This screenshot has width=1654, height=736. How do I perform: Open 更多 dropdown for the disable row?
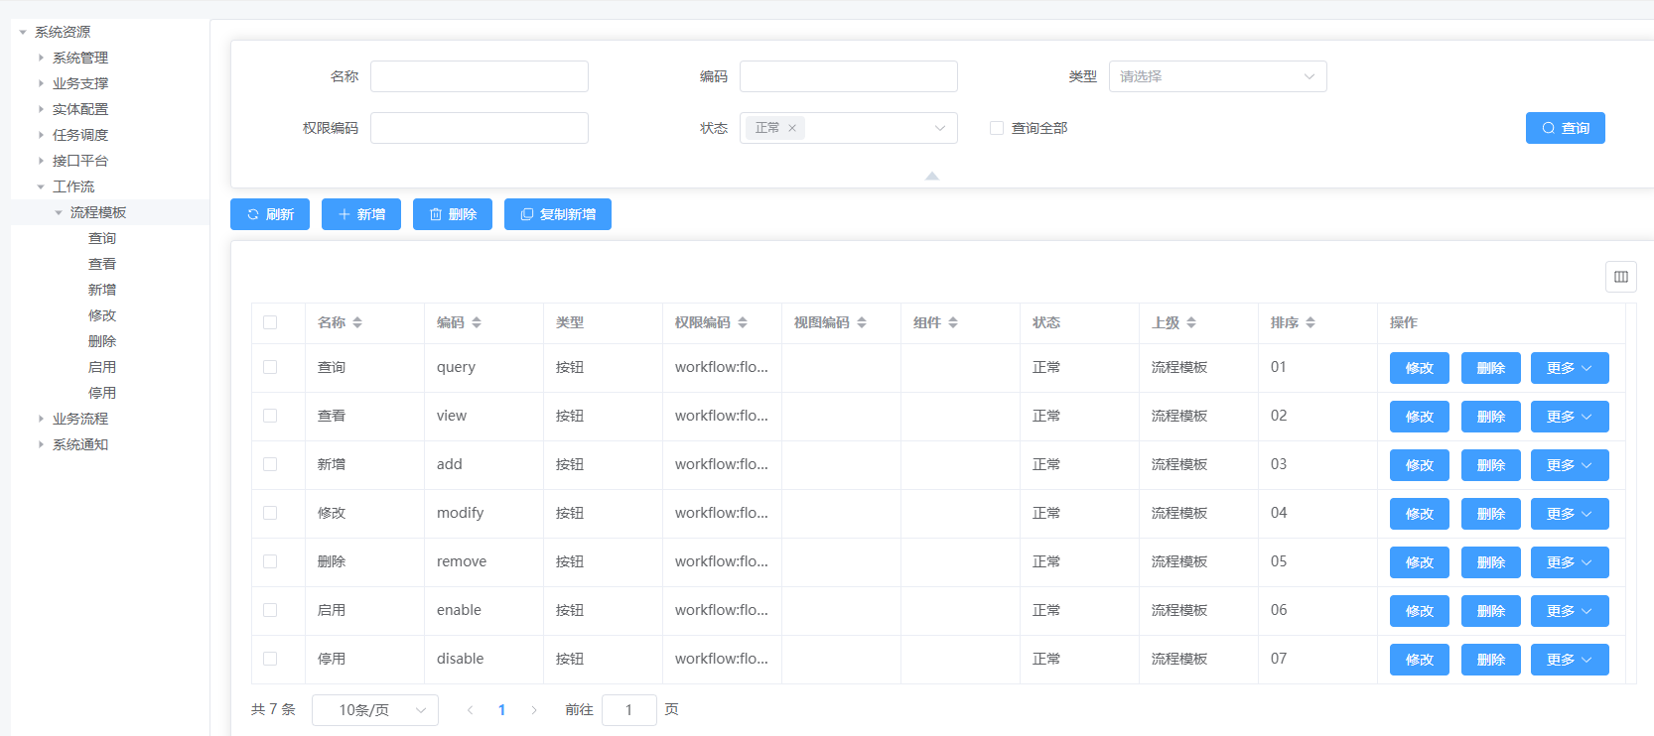coord(1570,660)
